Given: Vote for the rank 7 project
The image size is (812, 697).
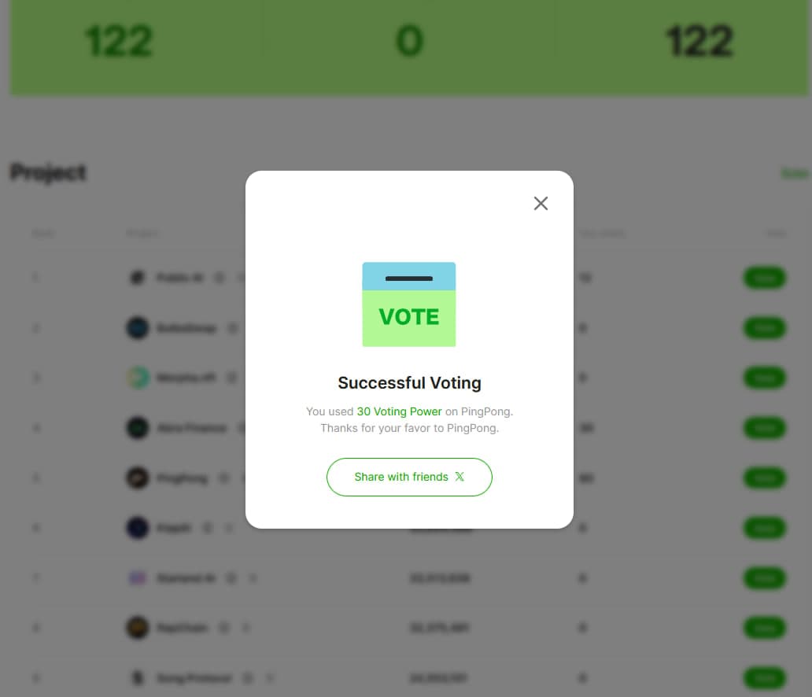Looking at the screenshot, I should point(765,578).
